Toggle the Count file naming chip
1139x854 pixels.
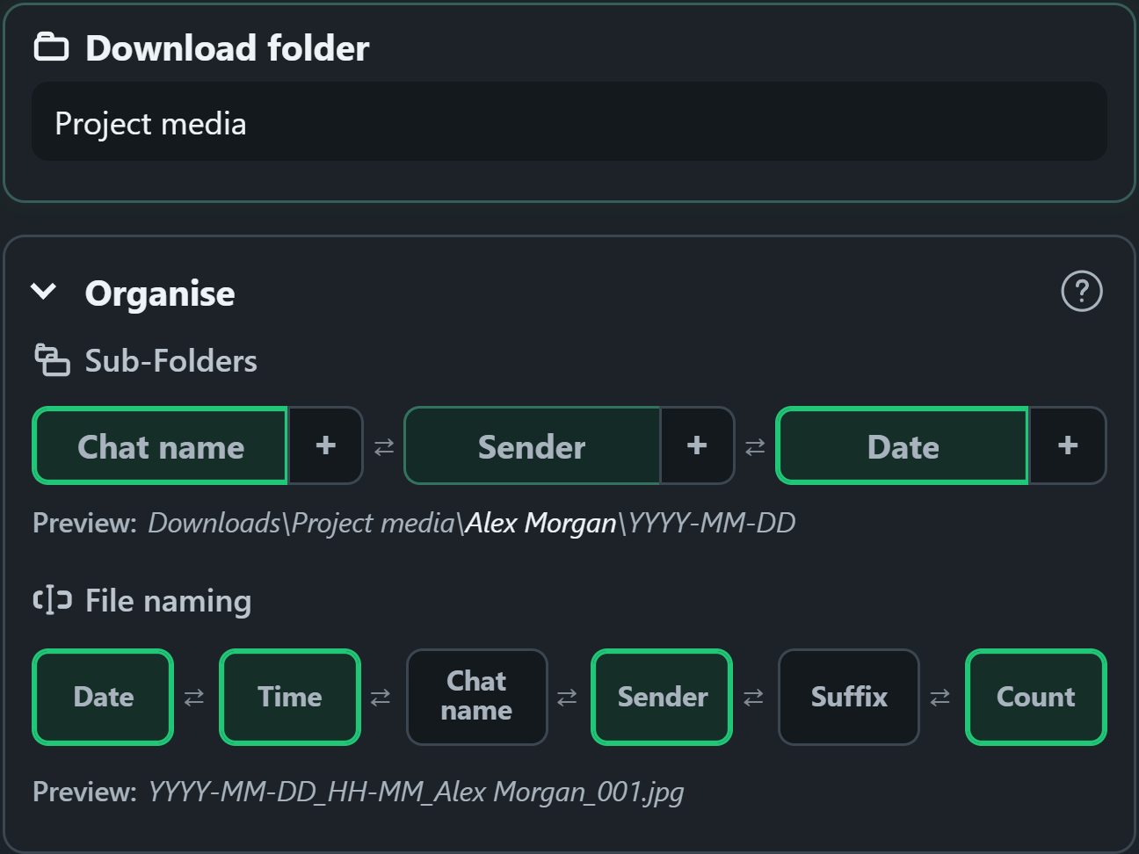(x=1036, y=697)
